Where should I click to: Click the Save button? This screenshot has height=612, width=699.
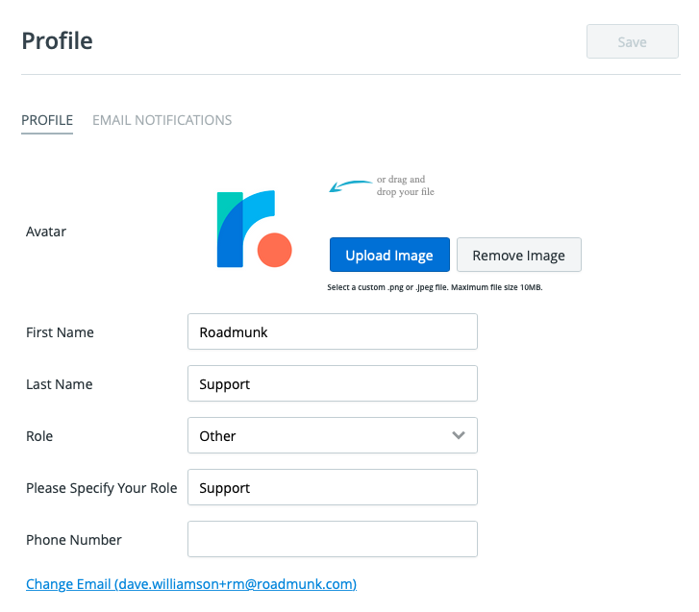(632, 41)
